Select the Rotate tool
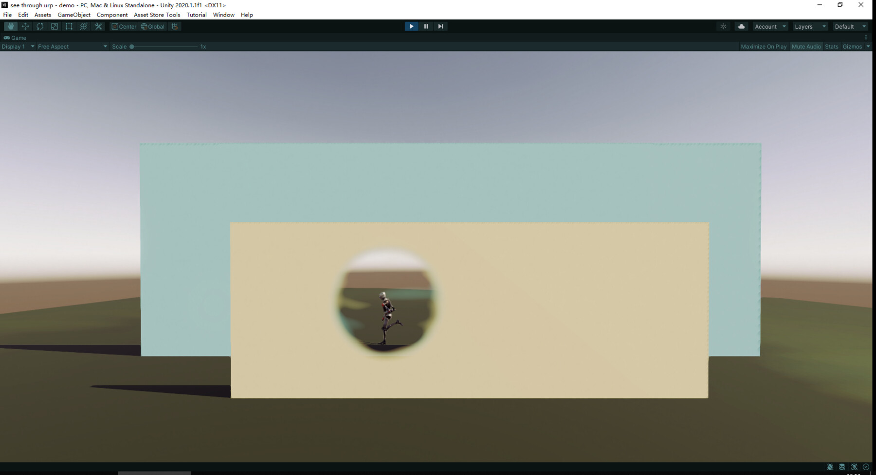The image size is (876, 475). pyautogui.click(x=40, y=26)
